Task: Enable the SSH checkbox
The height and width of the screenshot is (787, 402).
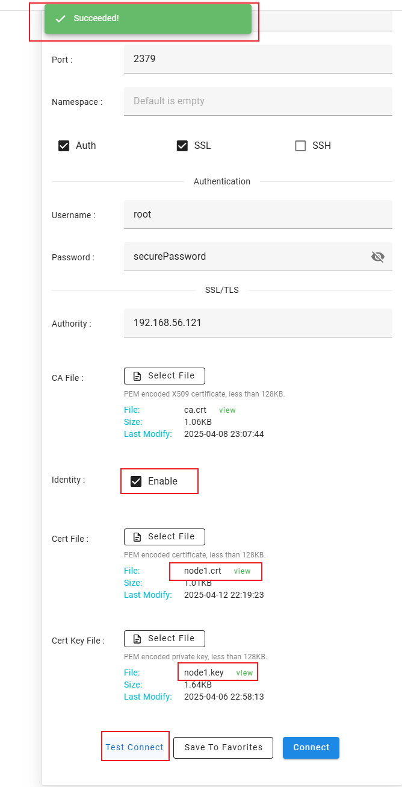Action: pos(300,146)
